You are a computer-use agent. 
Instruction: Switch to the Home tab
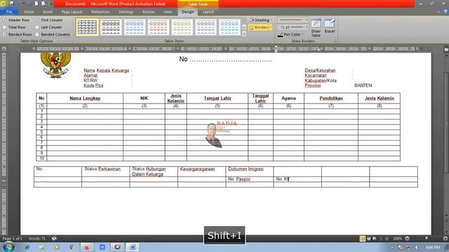pos(29,12)
